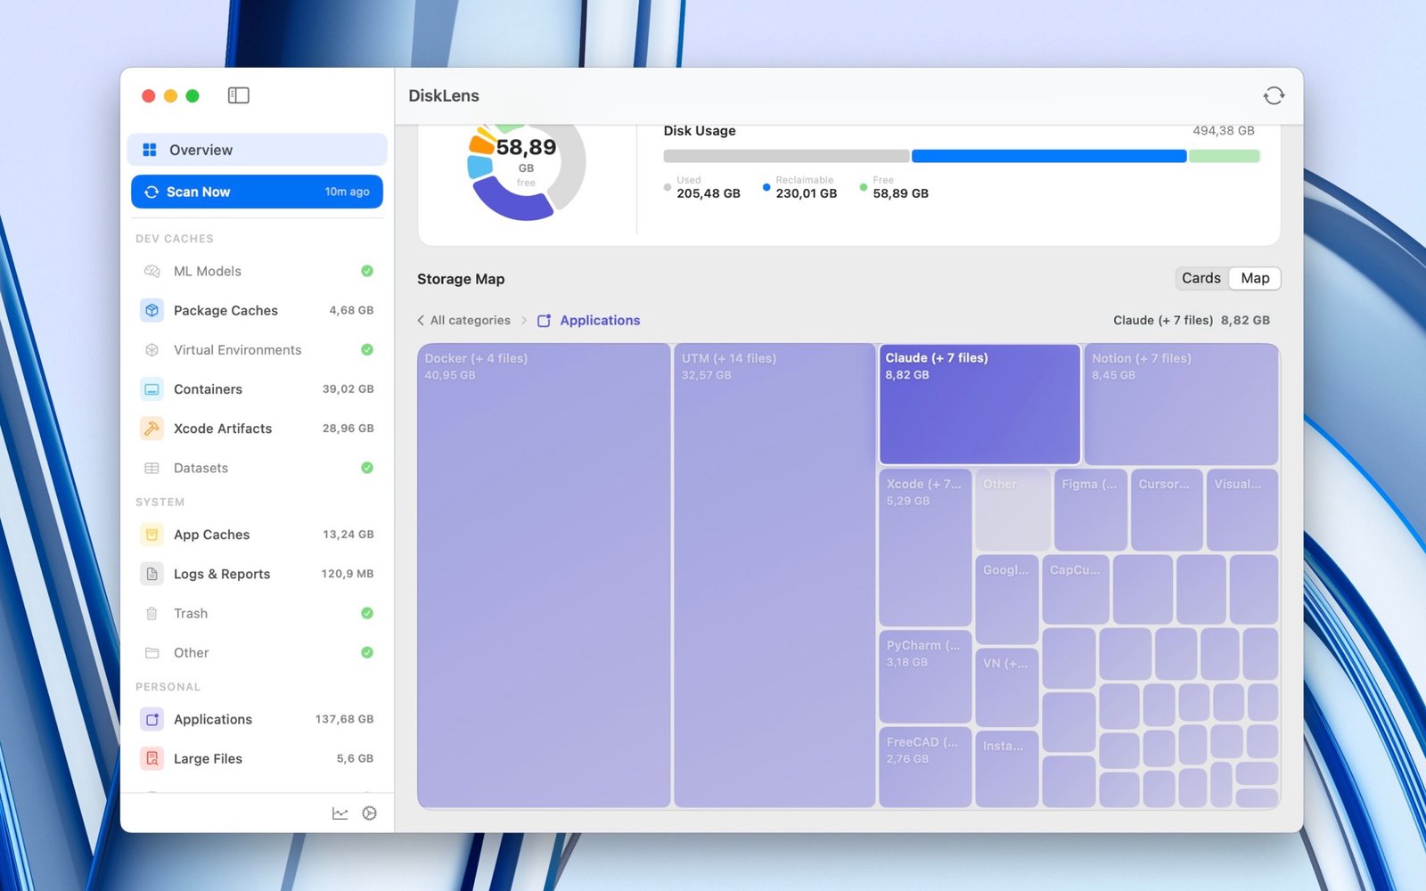Open the Overview section
The image size is (1426, 891).
coord(257,150)
